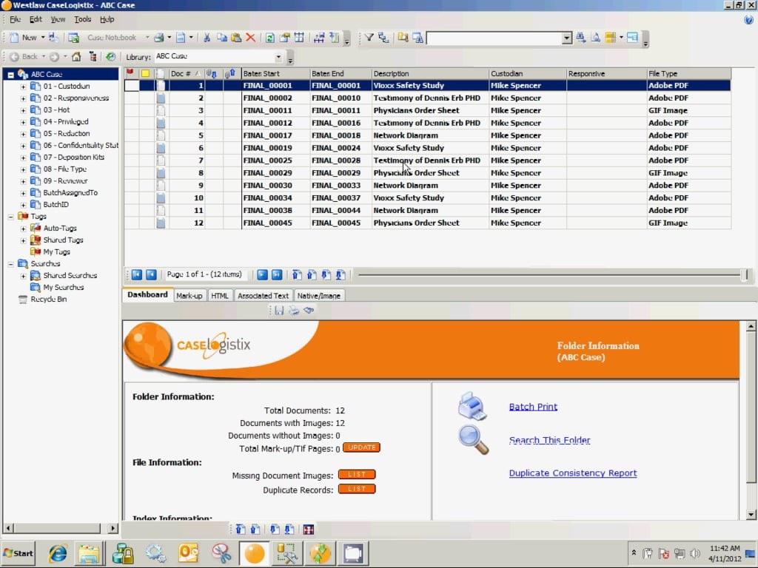Open Internet Explorer from the taskbar
The image size is (758, 568).
coord(58,553)
